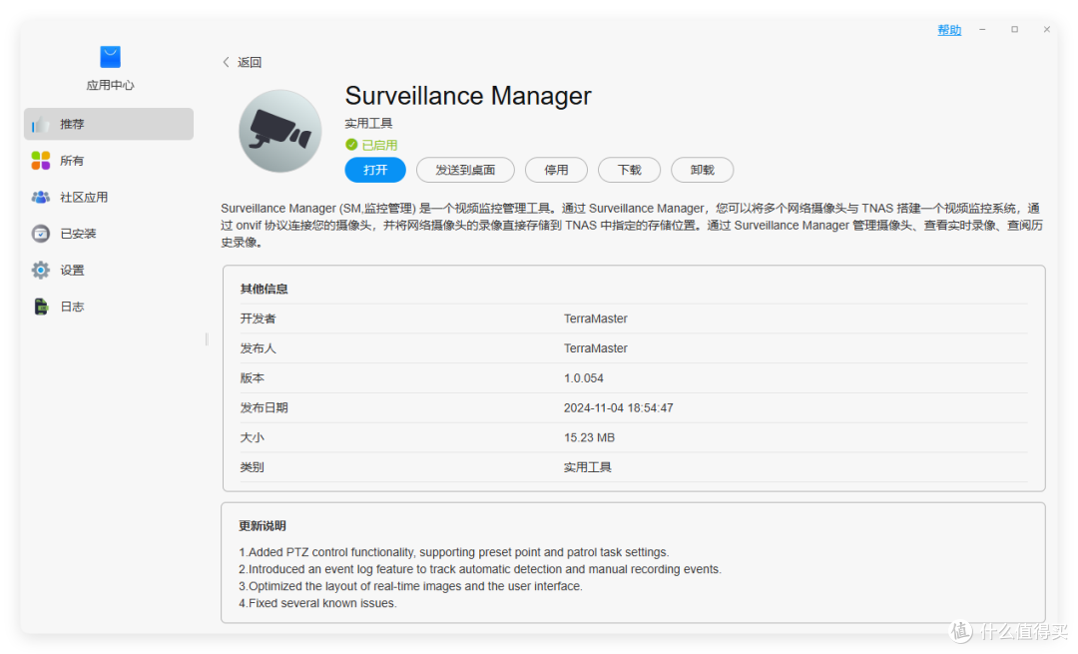Click the 其他信息 heading
Viewport: 1078px width, 654px height.
(x=264, y=289)
